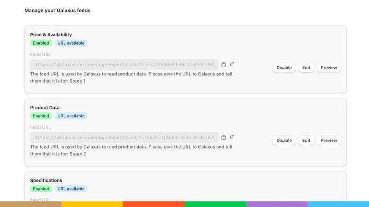Edit the Price & Availability feed
The width and height of the screenshot is (369, 207).
pos(306,68)
